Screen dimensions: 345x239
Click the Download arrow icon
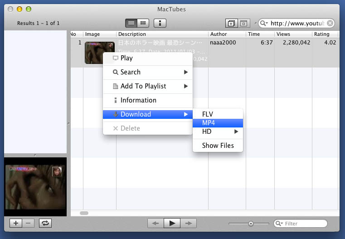(x=116, y=114)
